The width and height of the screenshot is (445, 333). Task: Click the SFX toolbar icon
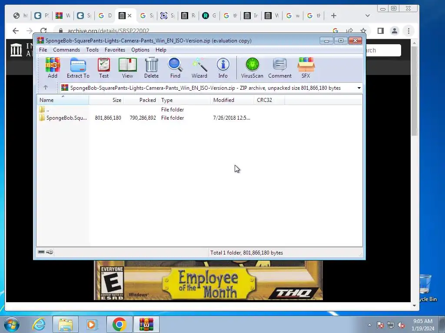306,68
